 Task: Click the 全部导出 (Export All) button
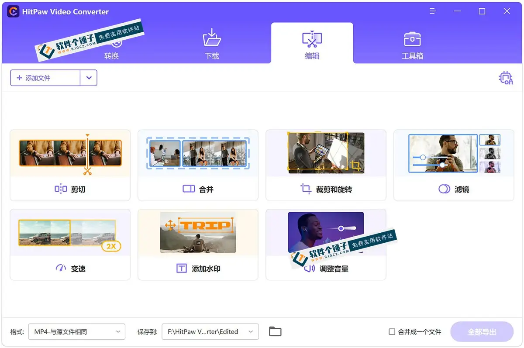482,332
